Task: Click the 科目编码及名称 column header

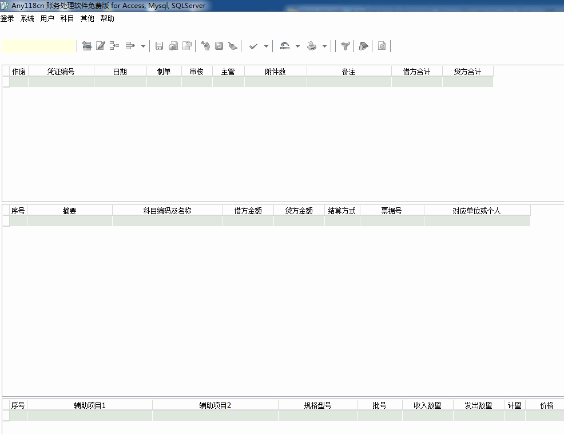Action: [167, 210]
